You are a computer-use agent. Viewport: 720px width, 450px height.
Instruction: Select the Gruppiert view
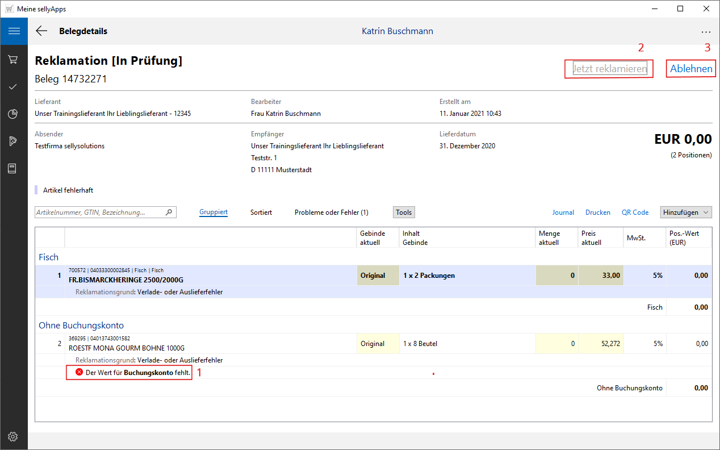[214, 213]
